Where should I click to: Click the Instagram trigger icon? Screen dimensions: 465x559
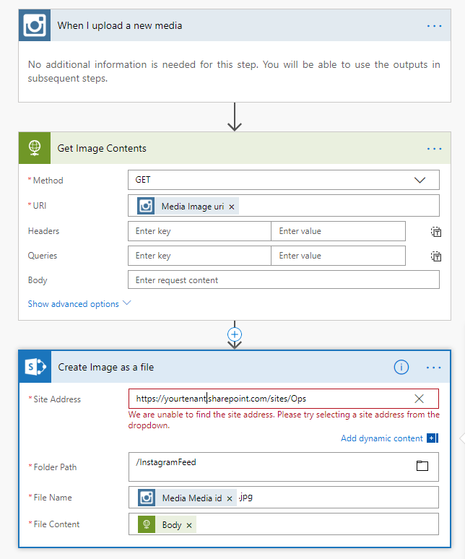tap(35, 25)
